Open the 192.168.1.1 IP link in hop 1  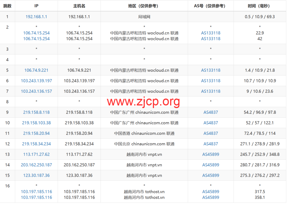click(36, 17)
